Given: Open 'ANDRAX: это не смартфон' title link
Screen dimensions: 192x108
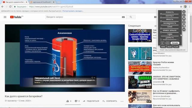Looking at the screenshot, I should 167,78.
